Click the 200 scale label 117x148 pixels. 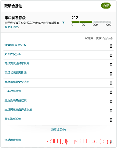(95, 25)
